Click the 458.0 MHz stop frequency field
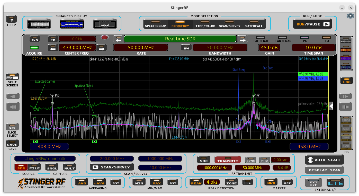Image resolution: width=359 pixels, height=196 pixels. tap(309, 146)
